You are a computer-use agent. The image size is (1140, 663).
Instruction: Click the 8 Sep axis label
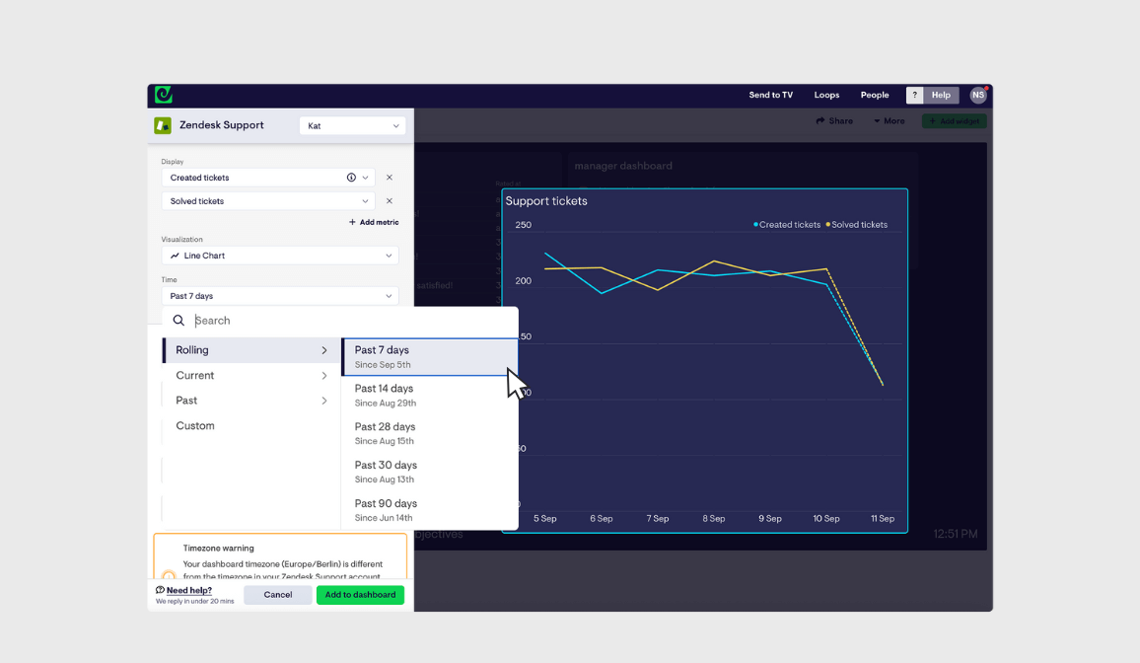[x=714, y=518]
